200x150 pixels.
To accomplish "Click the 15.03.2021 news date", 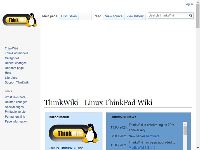I will [x=119, y=145].
